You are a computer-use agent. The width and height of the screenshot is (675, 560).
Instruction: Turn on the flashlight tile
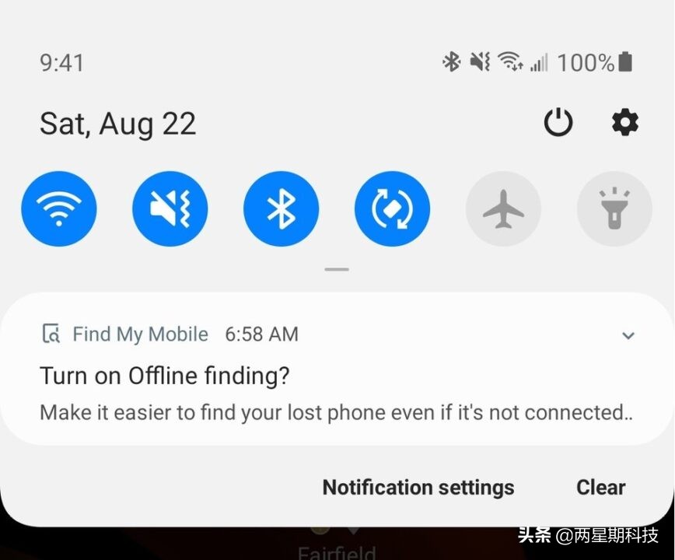click(x=614, y=208)
